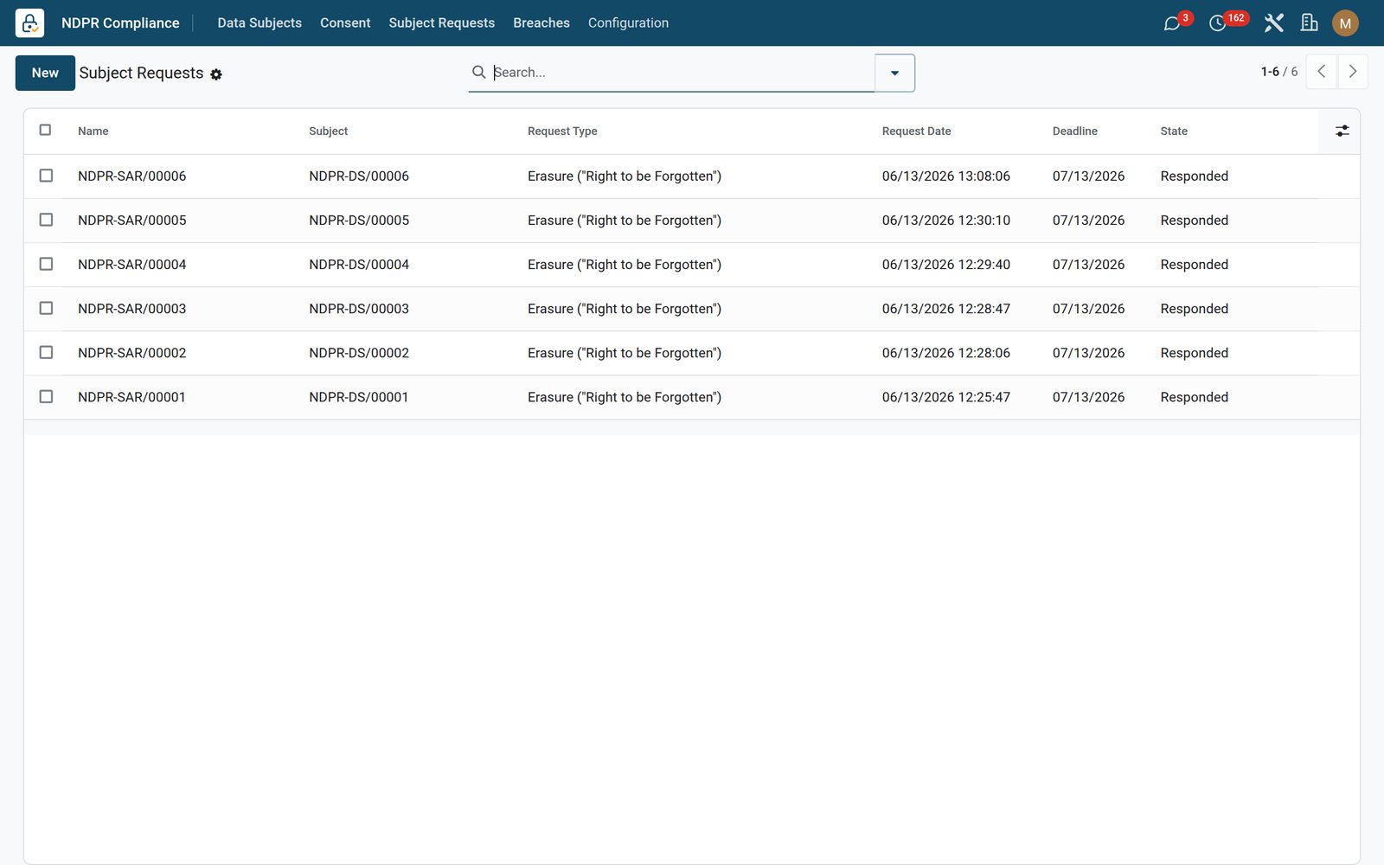Screen dimensions: 1384x865
Task: Click deadline cell in NDPR-SAR/00002 row
Action: (x=1088, y=353)
